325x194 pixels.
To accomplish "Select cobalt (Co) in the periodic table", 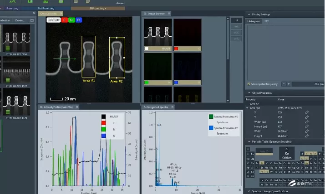I will coord(285,163).
